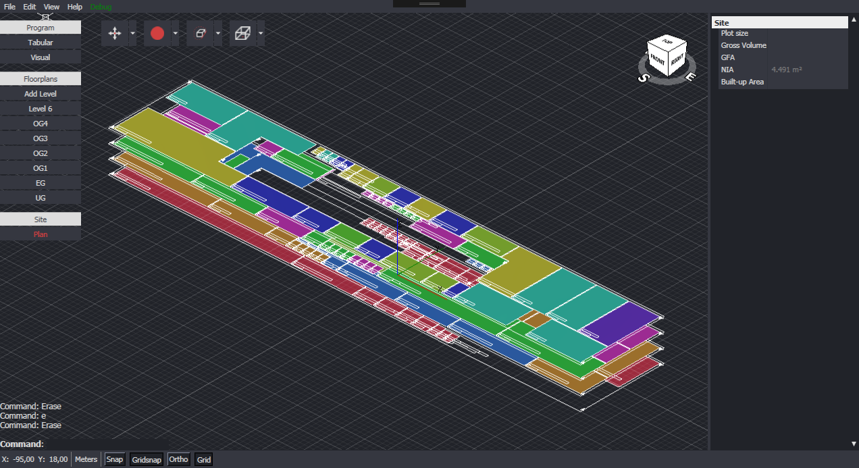Select the EG floorplan

(41, 183)
